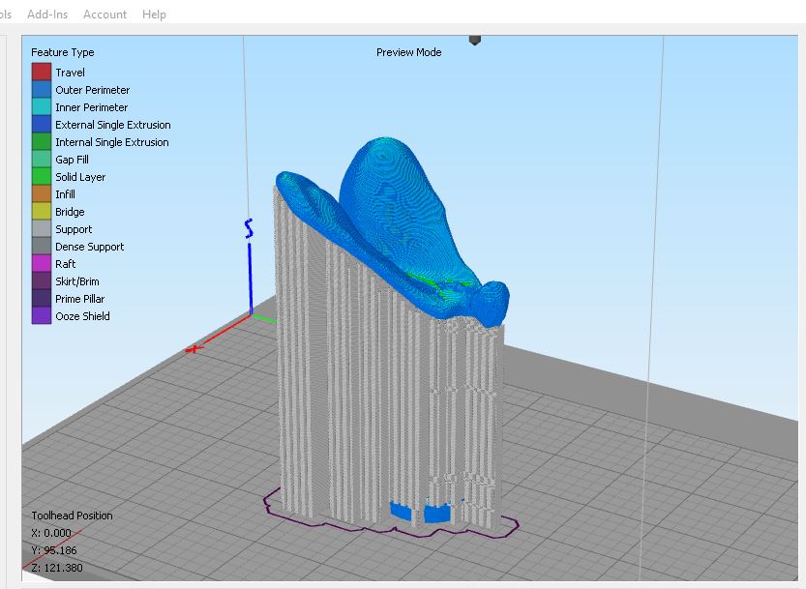This screenshot has width=806, height=589.
Task: Choose the Infill orange swatch
Action: click(x=42, y=194)
